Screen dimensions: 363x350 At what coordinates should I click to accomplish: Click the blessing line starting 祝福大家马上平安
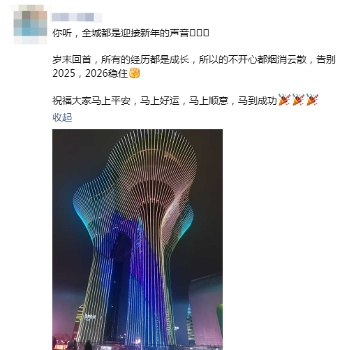pos(185,101)
